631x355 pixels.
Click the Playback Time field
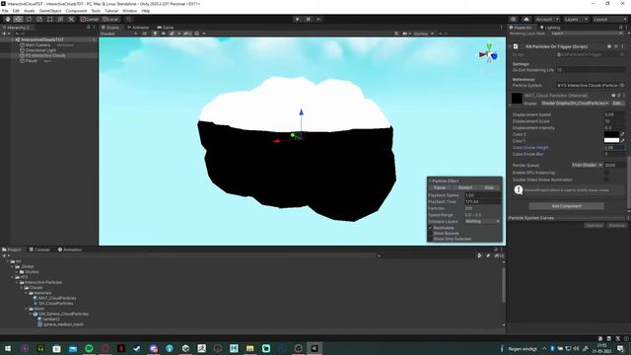click(482, 201)
